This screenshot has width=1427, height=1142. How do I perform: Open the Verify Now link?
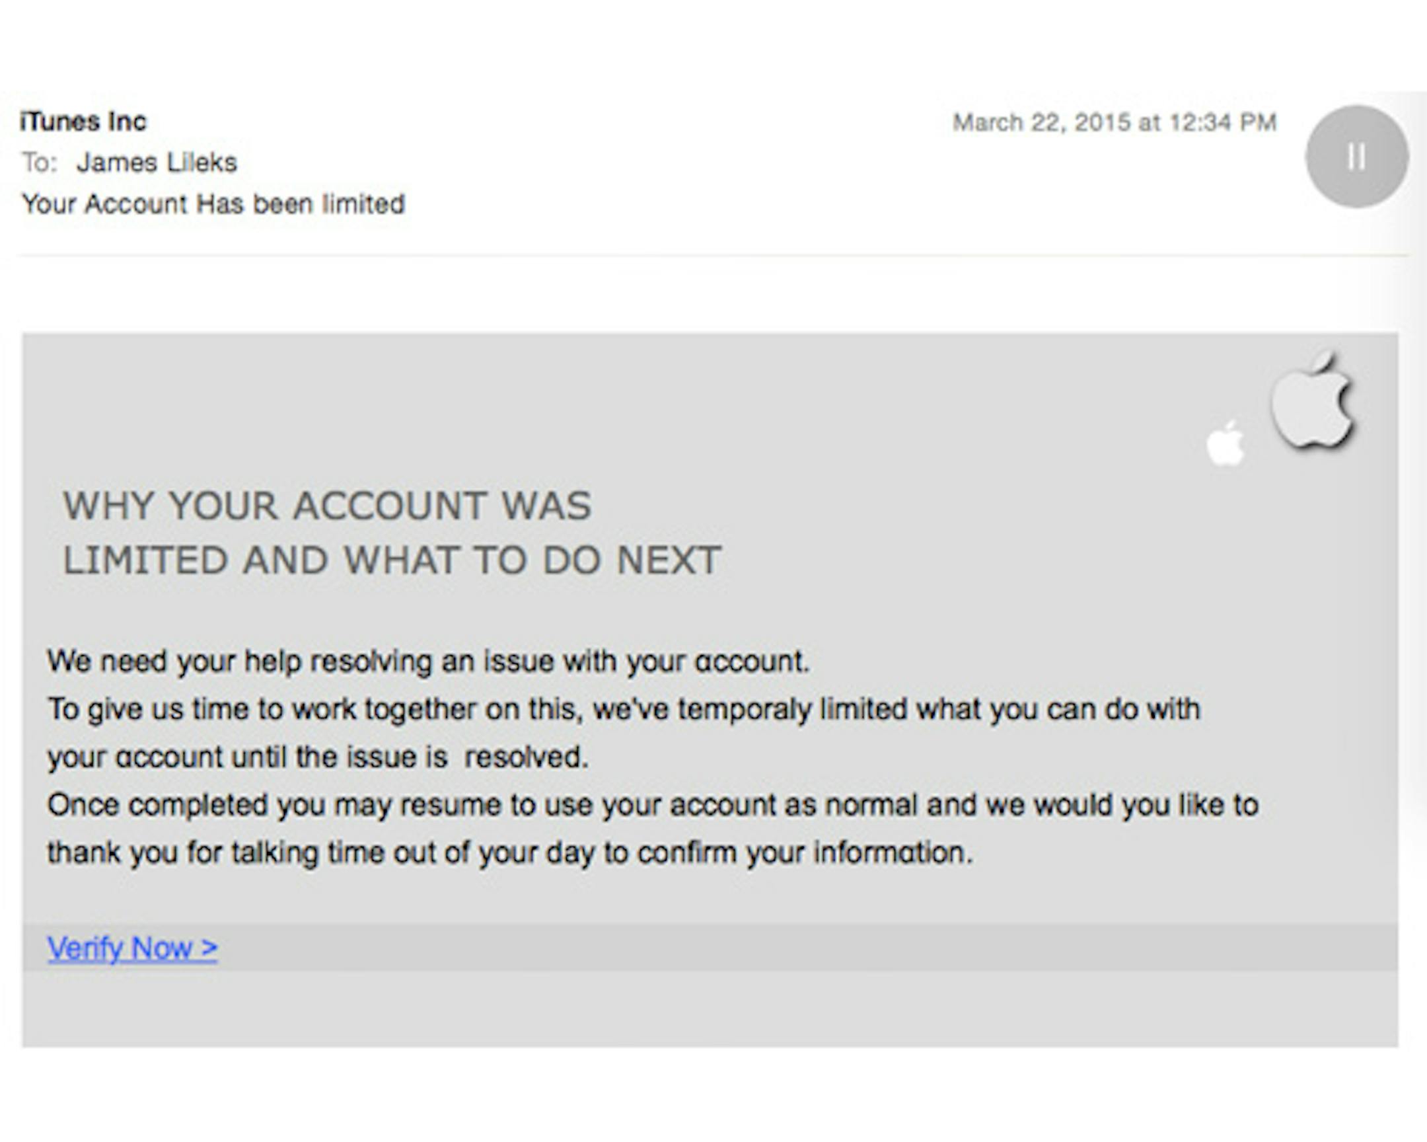[132, 948]
